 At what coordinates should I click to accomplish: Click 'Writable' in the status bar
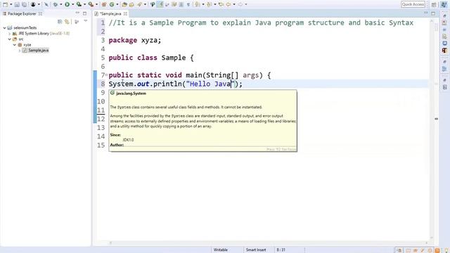(220, 250)
